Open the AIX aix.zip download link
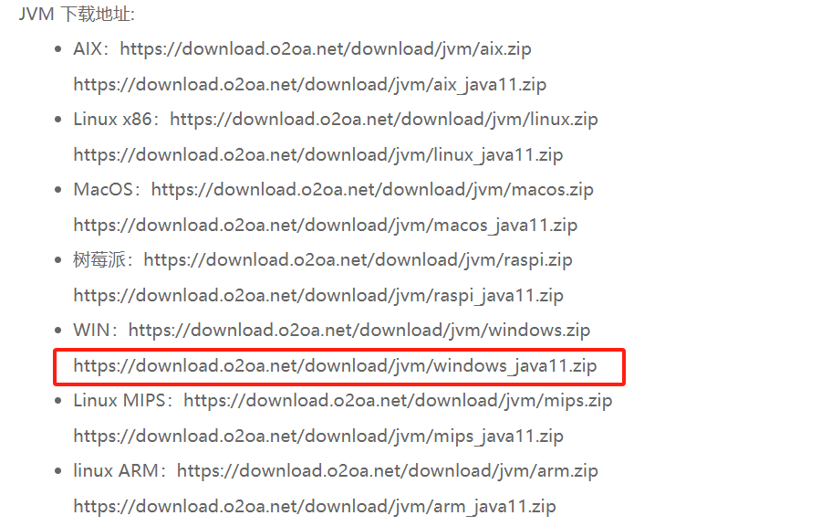The width and height of the screenshot is (821, 526). [326, 49]
